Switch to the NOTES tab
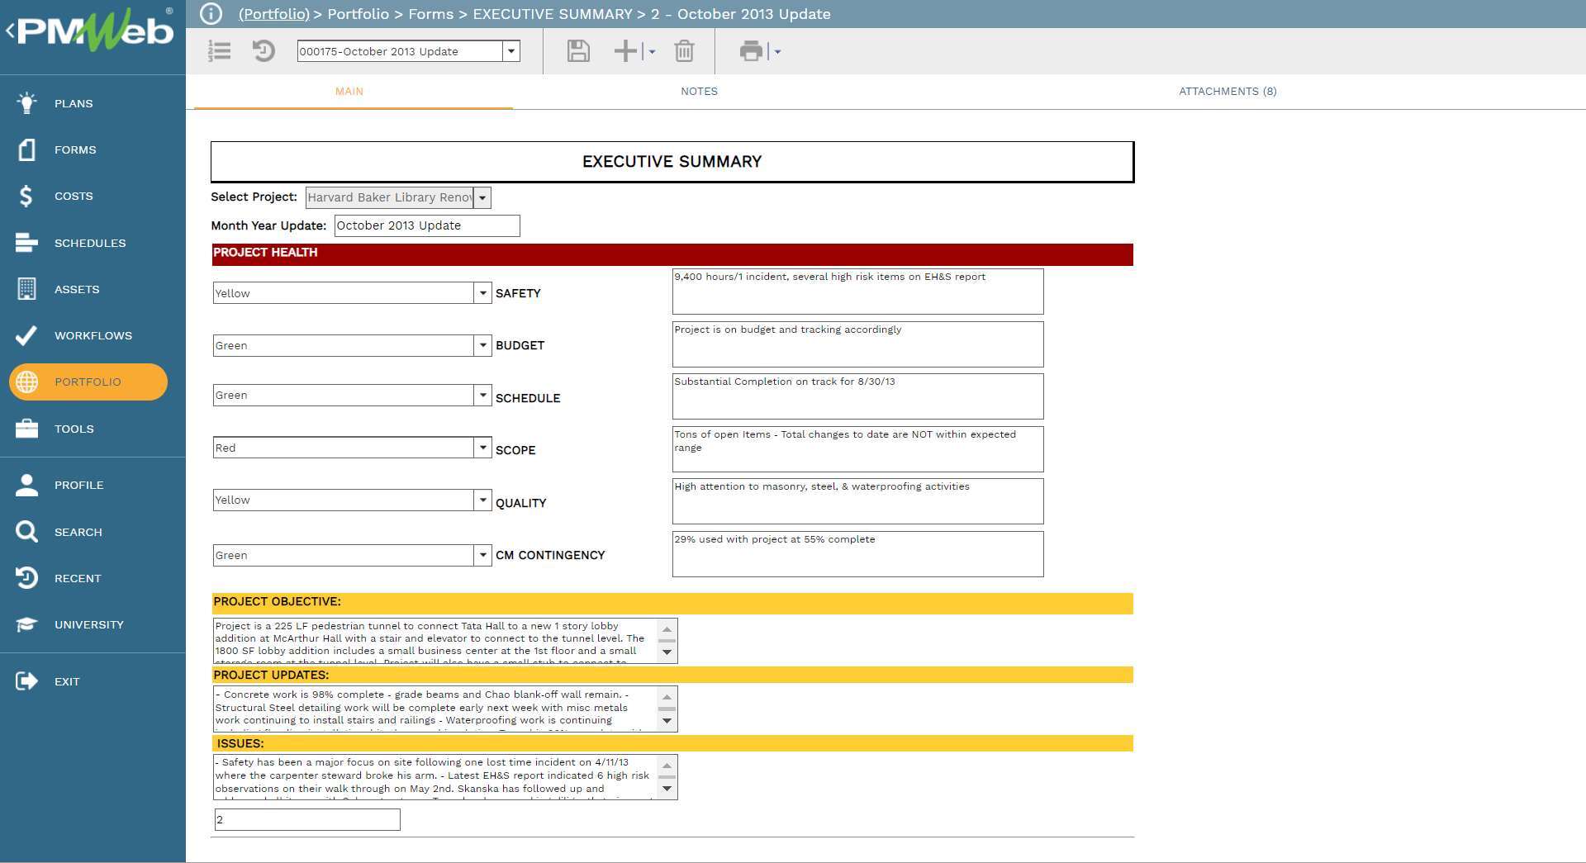This screenshot has width=1586, height=863. 699,92
